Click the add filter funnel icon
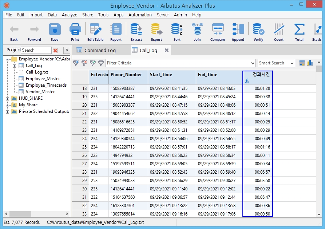Screen dimensions: 325x229 (x=76, y=63)
